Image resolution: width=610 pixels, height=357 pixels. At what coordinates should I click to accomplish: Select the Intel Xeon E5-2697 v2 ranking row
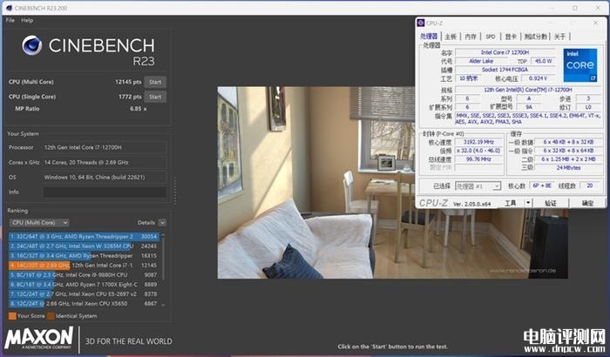tap(84, 294)
